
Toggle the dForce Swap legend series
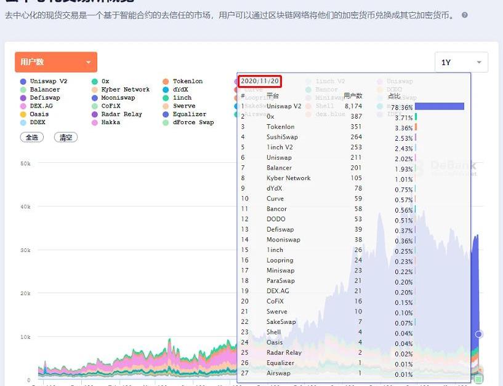(x=188, y=122)
